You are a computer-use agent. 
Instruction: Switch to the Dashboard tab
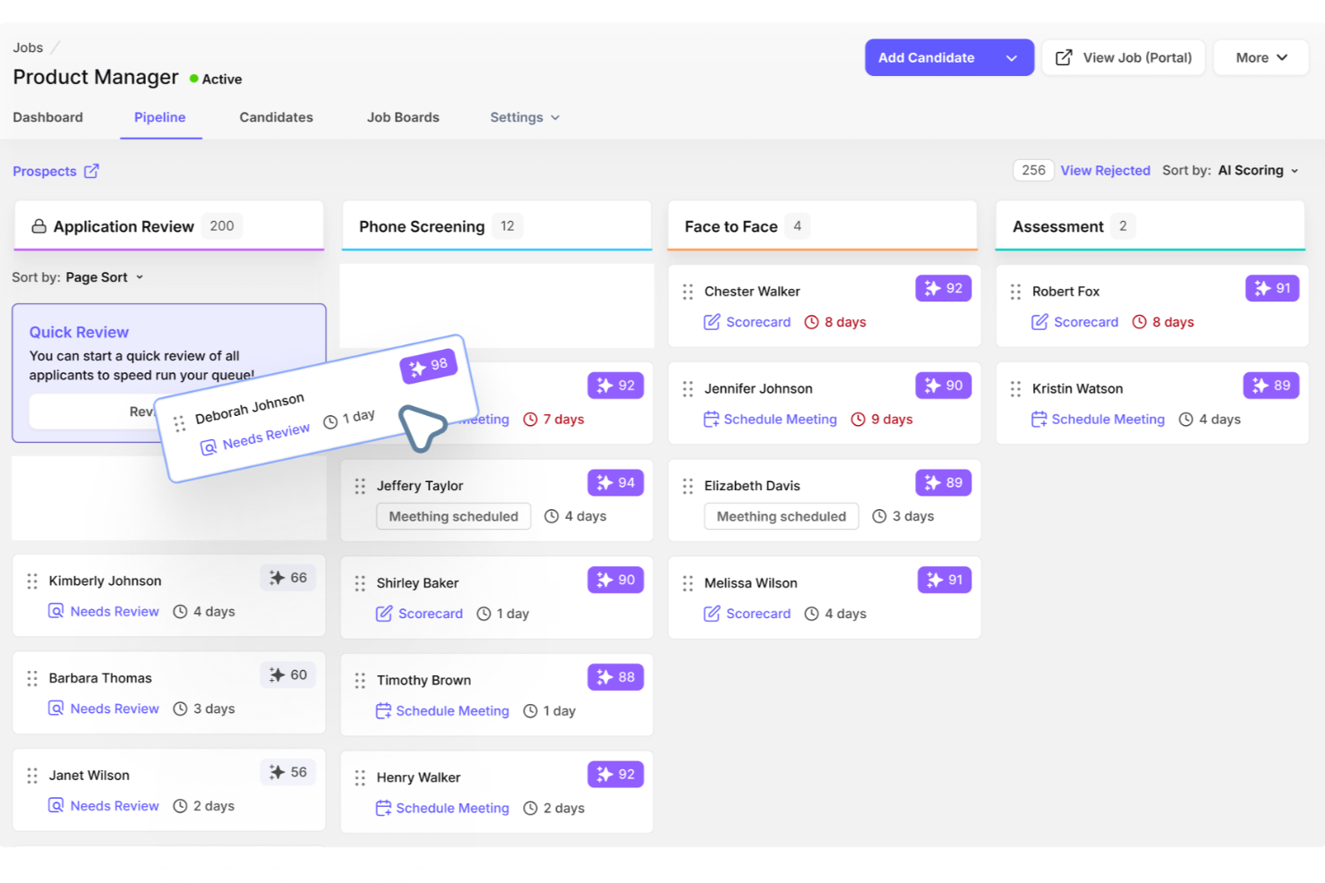click(47, 117)
